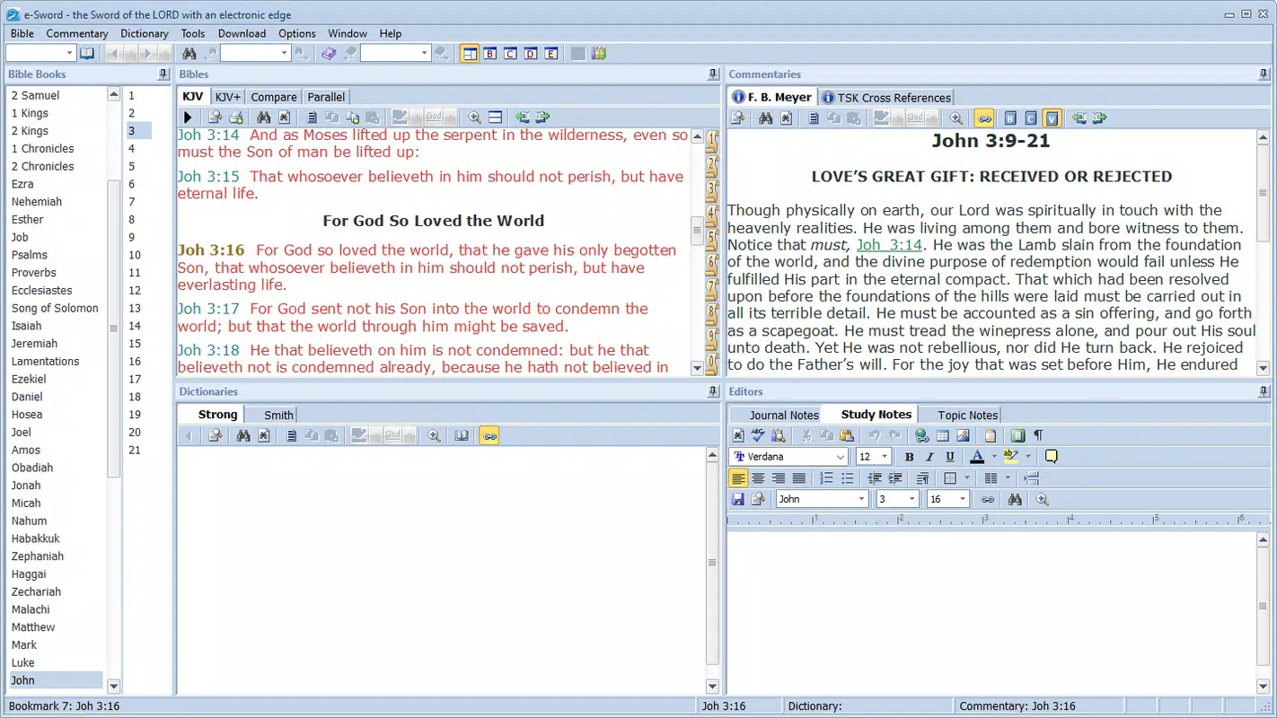Click the play/read button in Bibles toolbar
Image resolution: width=1277 pixels, height=718 pixels.
[x=188, y=118]
